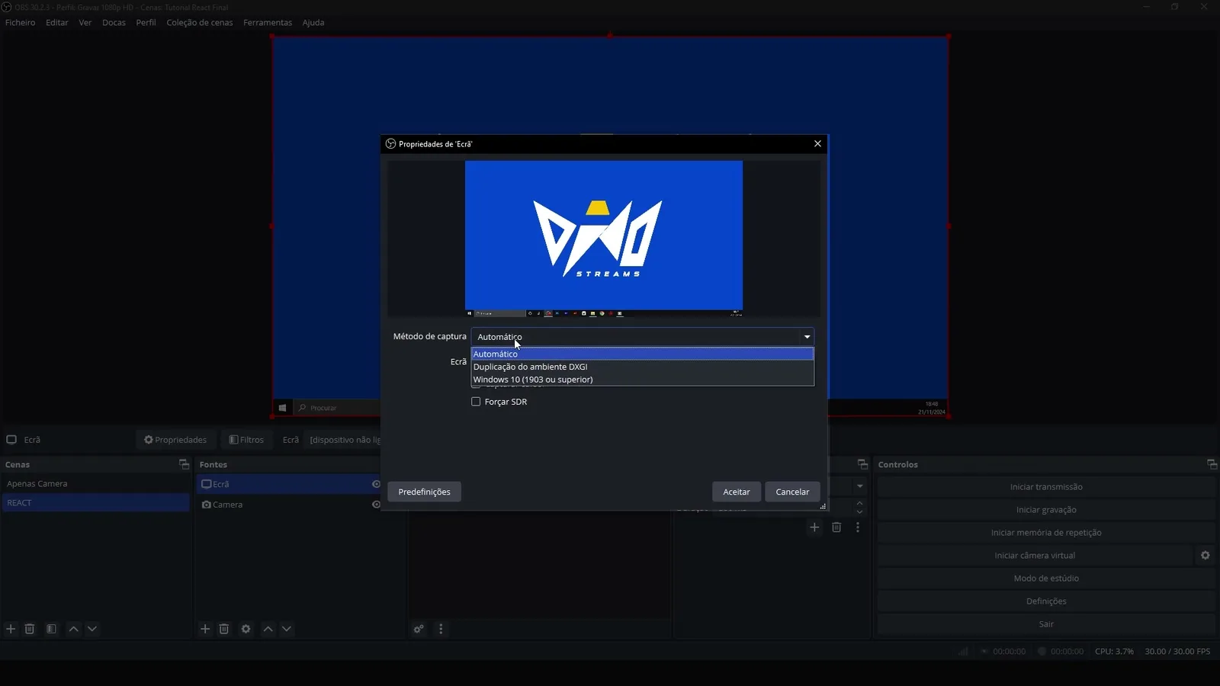Tick the Forçar SDR checkbox
This screenshot has height=686, width=1220.
(476, 402)
